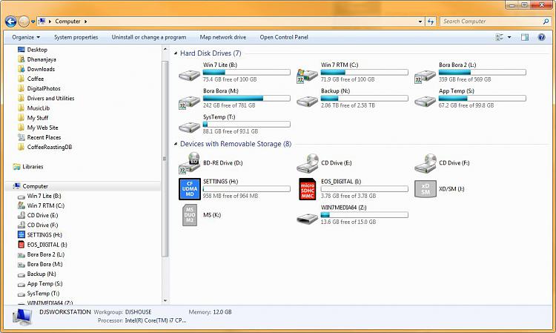Viewport: 556px width, 333px height.
Task: Open the address bar history dropdown
Action: (420, 22)
